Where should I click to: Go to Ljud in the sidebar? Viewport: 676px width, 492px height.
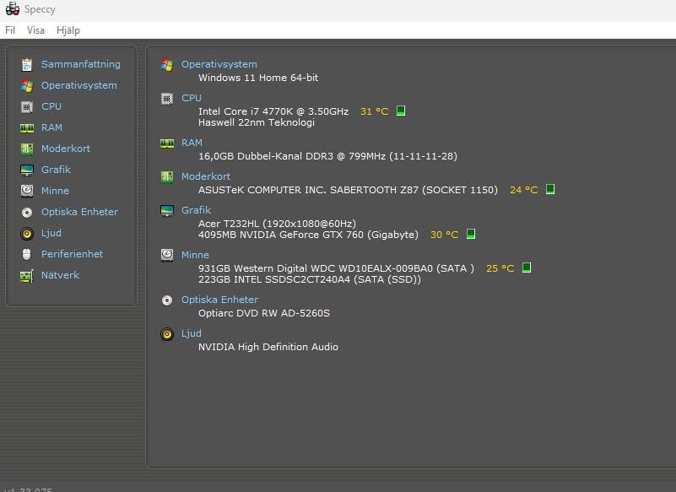tap(51, 233)
